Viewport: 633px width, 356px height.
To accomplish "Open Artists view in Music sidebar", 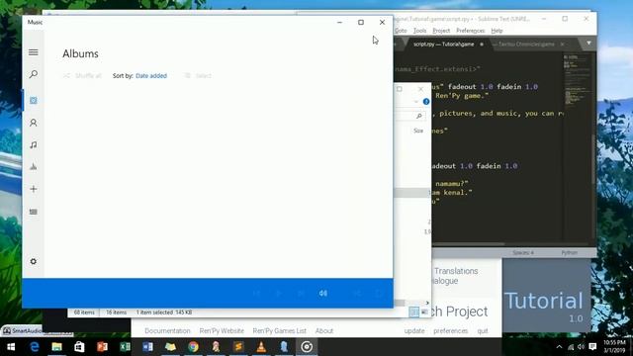I will pyautogui.click(x=34, y=123).
